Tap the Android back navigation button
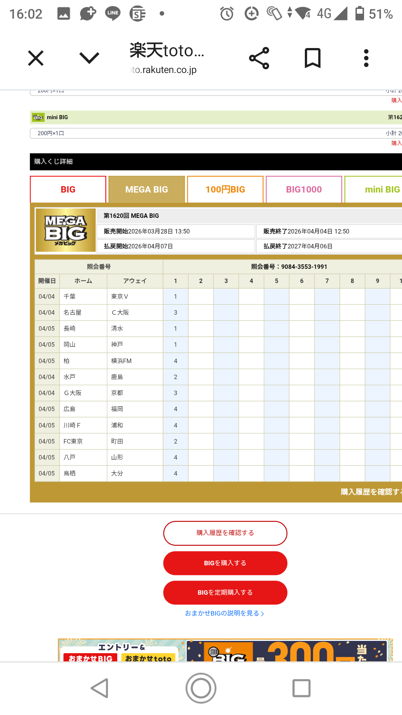The image size is (402, 715). tap(100, 688)
